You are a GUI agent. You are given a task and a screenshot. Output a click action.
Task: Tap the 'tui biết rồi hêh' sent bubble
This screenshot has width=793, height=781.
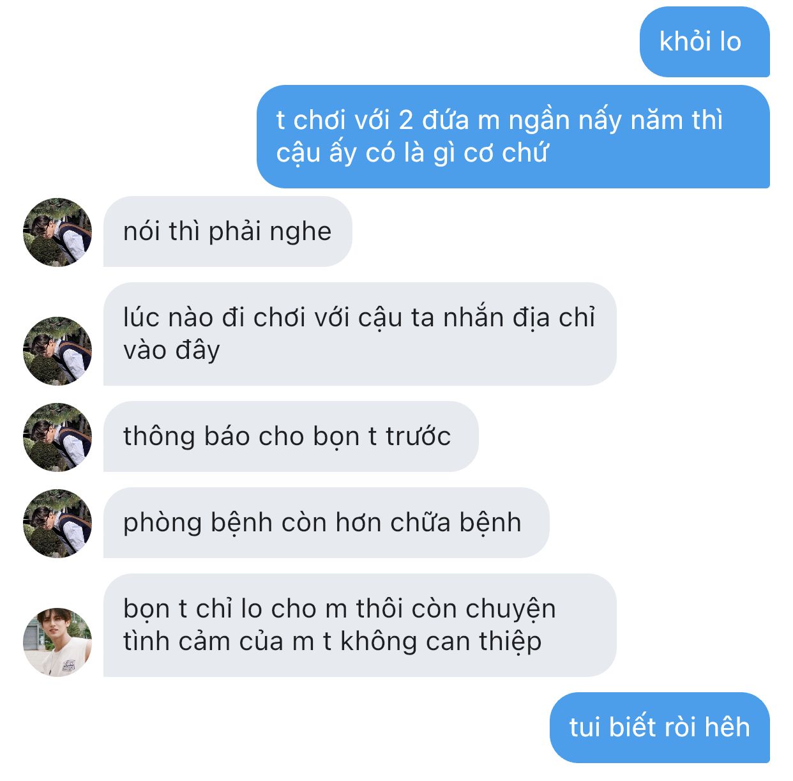(x=660, y=727)
